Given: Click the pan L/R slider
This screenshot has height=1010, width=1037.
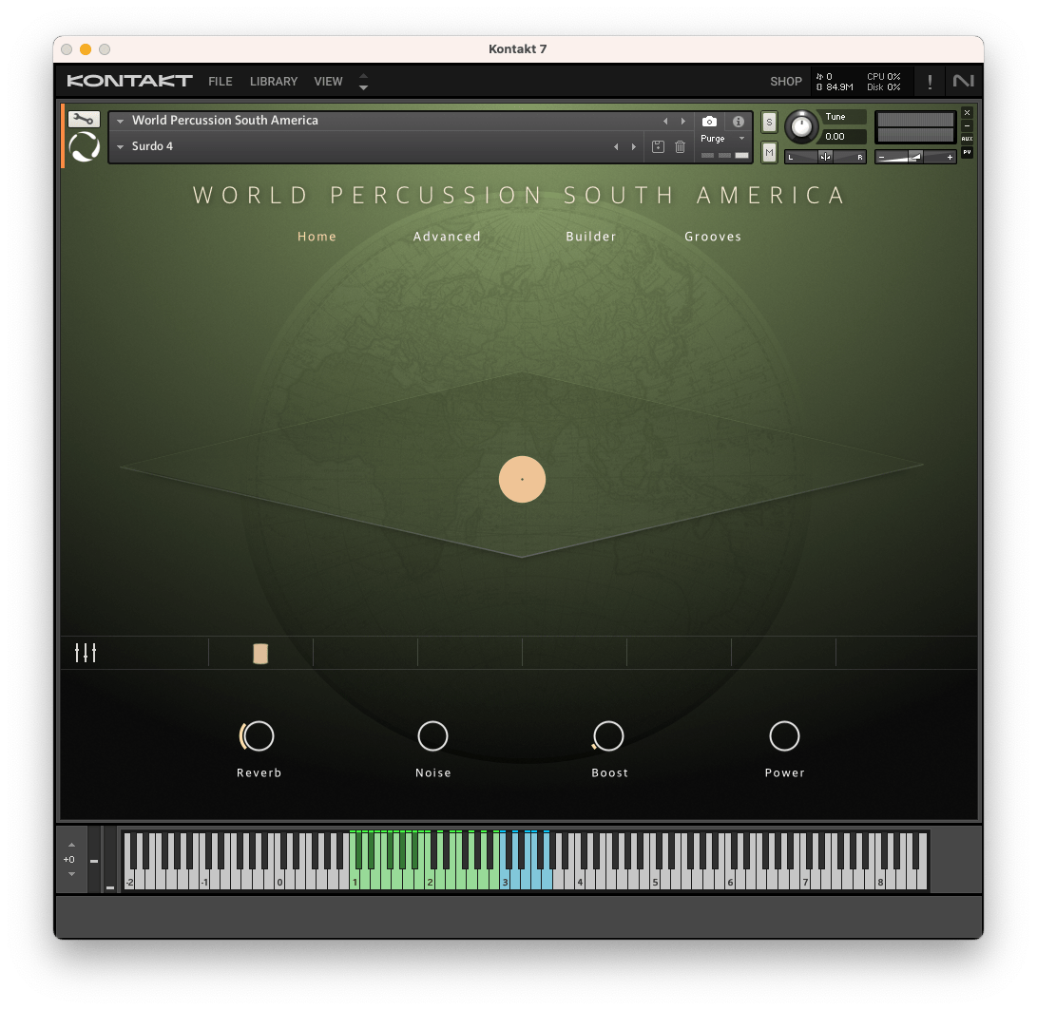Looking at the screenshot, I should click(825, 157).
